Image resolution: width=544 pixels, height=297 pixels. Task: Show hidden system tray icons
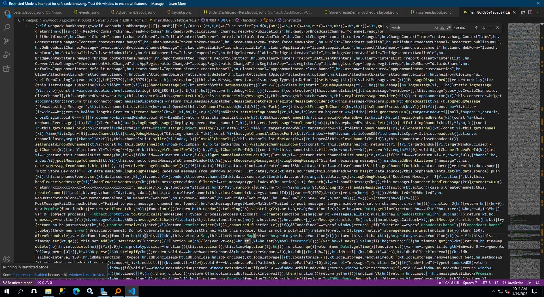point(494,291)
